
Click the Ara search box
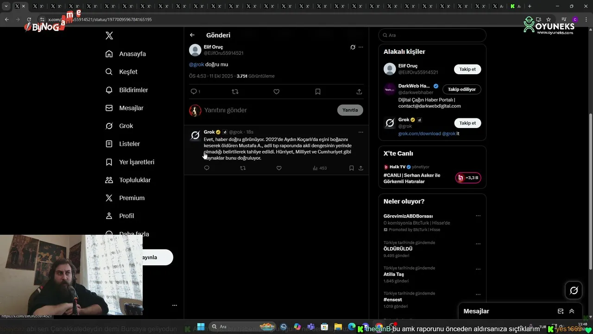(432, 35)
